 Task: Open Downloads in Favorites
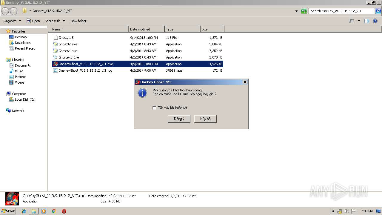tap(23, 43)
